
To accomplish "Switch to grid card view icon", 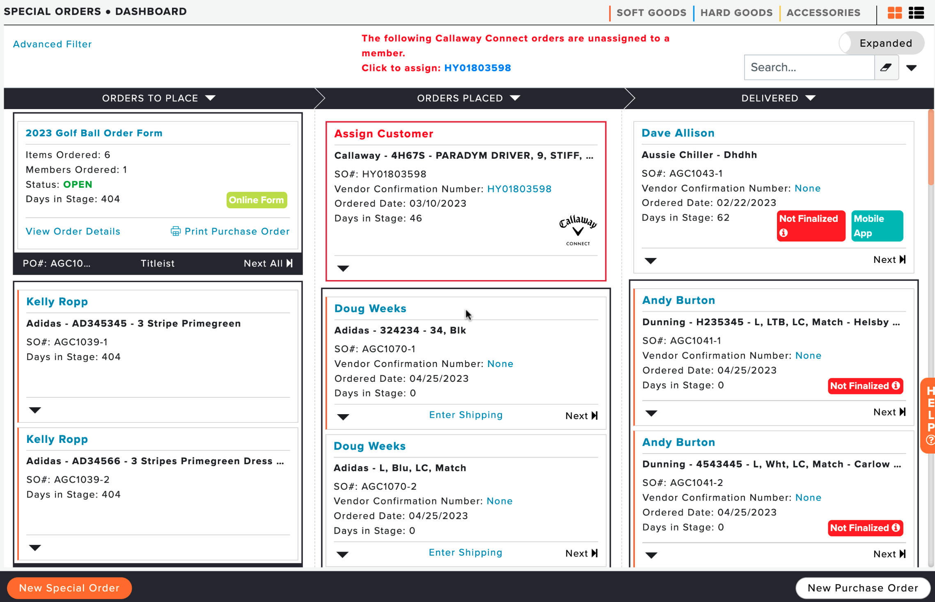I will [894, 13].
